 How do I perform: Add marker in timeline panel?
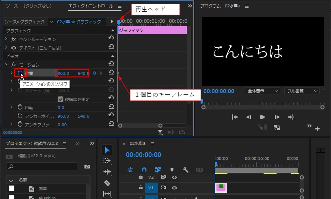tap(172, 170)
